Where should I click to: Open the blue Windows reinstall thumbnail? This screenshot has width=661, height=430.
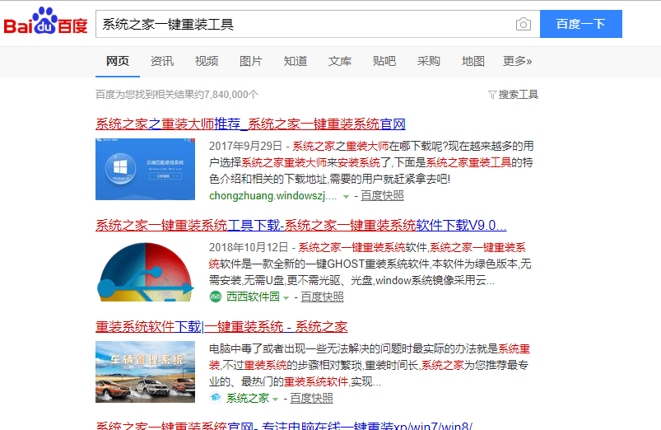tap(145, 170)
